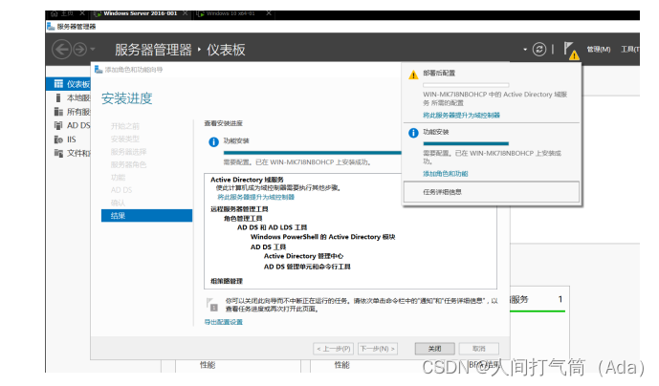
Task: Click the 部署后配置 progress bar in the notification popup
Action: point(466,85)
